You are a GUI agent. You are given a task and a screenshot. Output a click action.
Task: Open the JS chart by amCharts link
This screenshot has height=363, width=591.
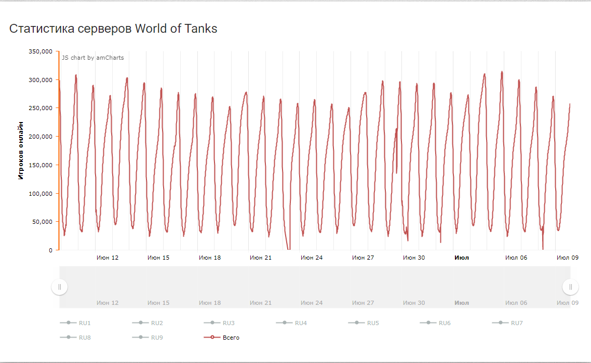pyautogui.click(x=93, y=58)
